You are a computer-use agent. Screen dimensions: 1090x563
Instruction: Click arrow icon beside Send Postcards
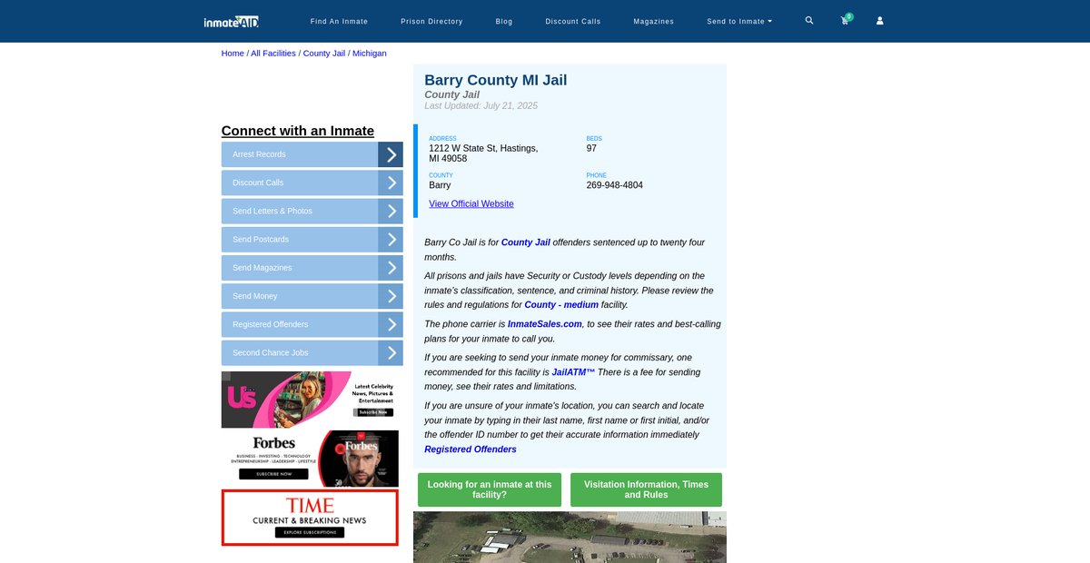coord(391,240)
